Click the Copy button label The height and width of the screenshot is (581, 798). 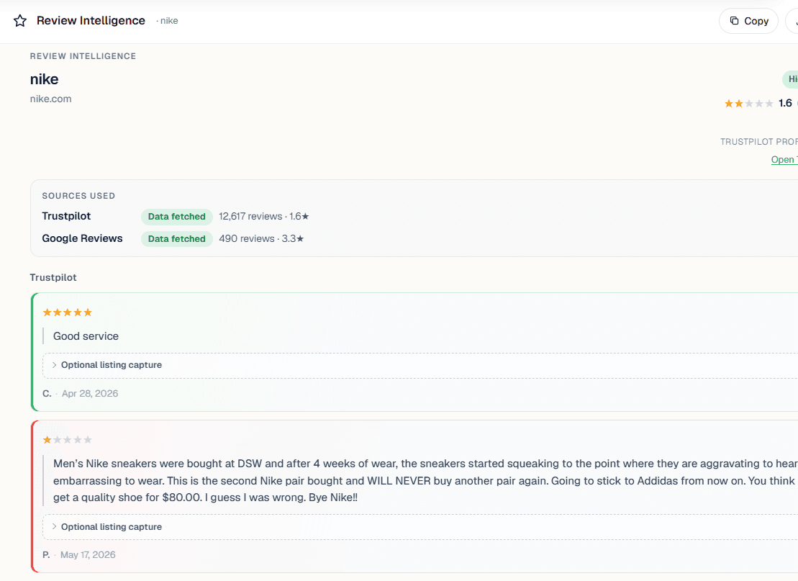tap(756, 21)
